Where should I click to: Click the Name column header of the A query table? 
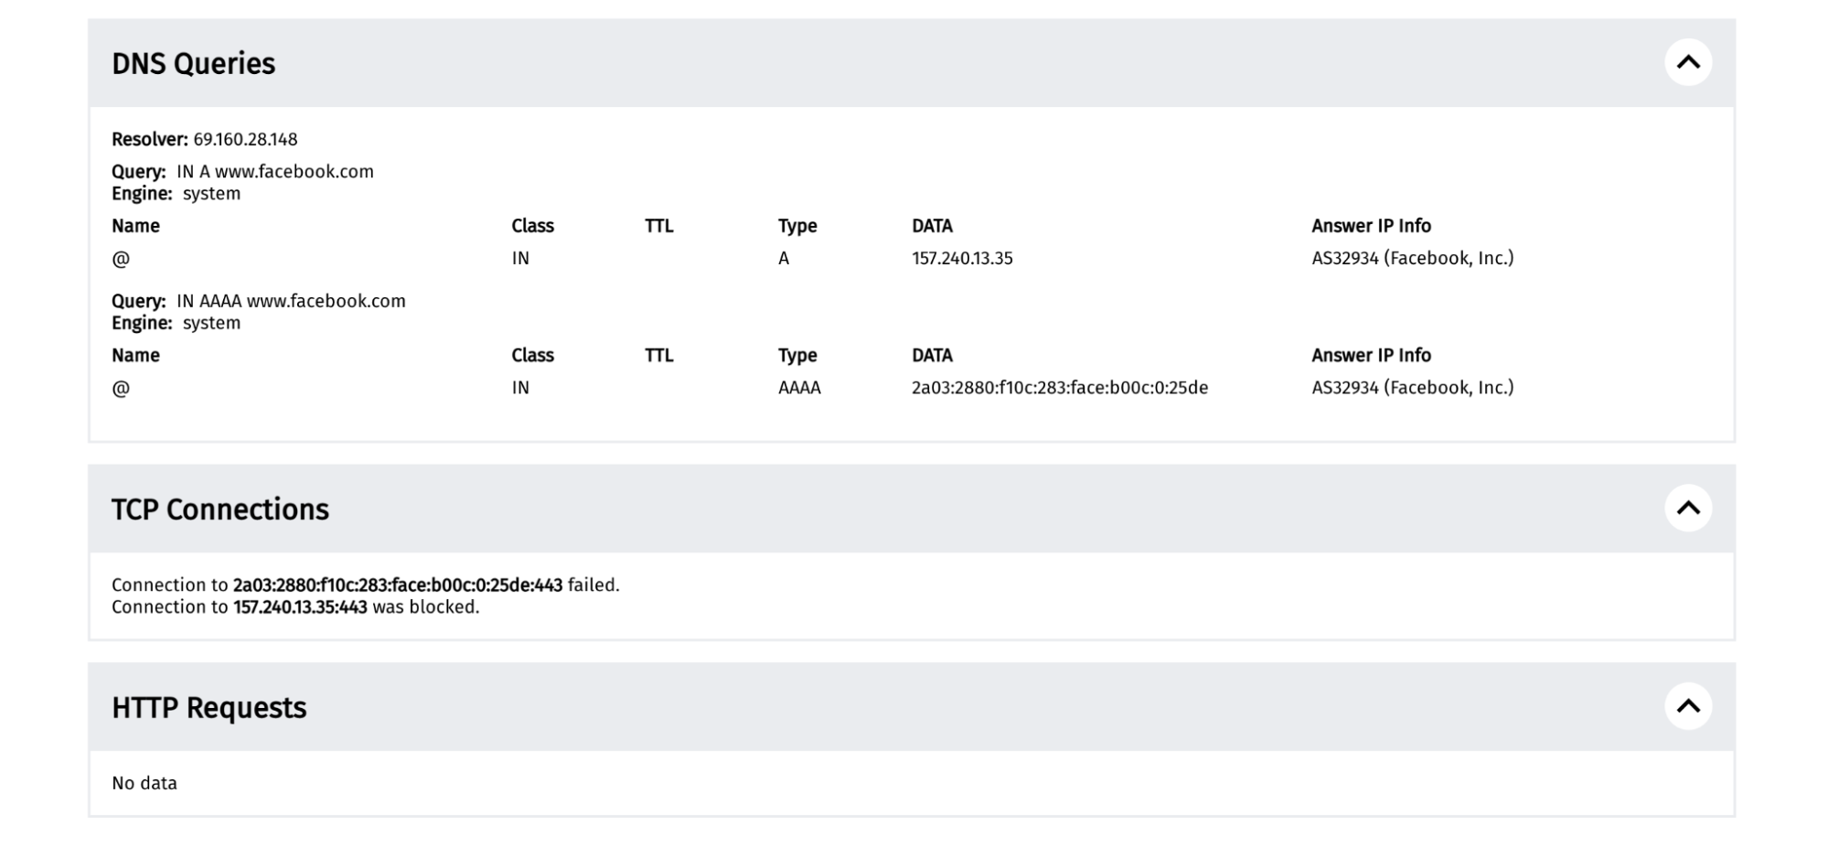pos(135,226)
